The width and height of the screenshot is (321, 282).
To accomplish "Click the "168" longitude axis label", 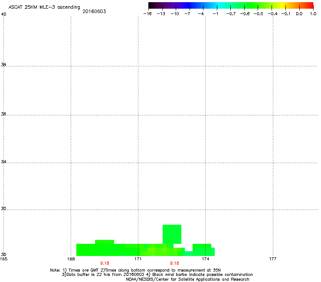I will (x=71, y=259).
